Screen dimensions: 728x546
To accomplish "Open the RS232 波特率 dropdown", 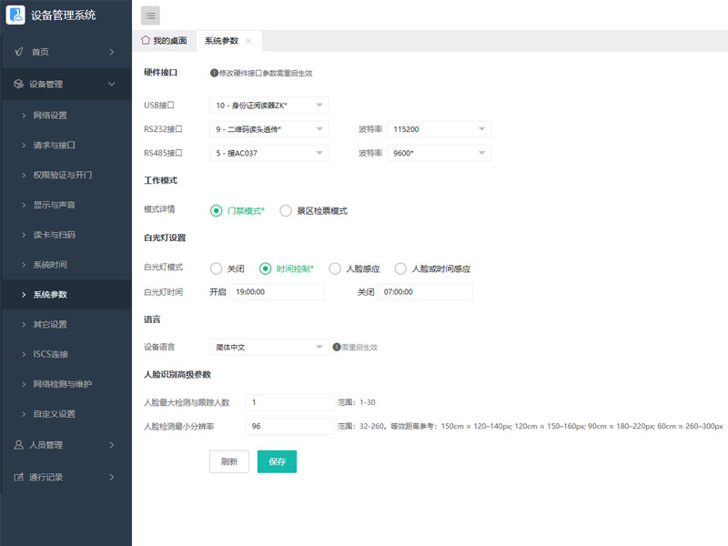I will coord(439,128).
